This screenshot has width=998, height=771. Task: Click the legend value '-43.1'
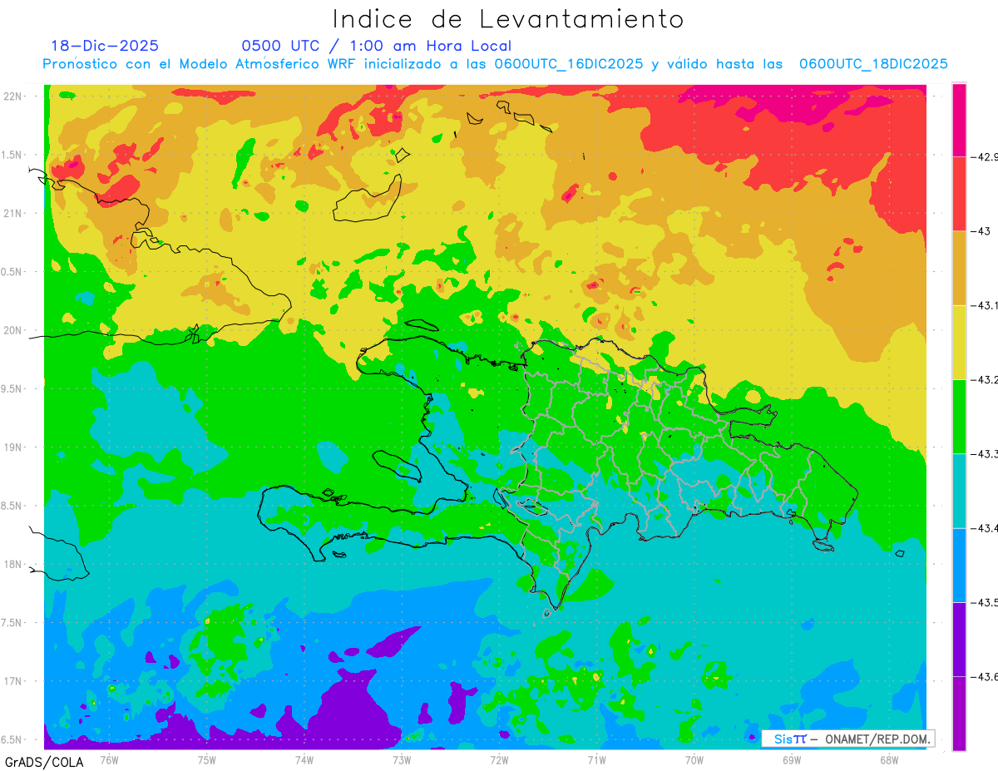click(985, 305)
